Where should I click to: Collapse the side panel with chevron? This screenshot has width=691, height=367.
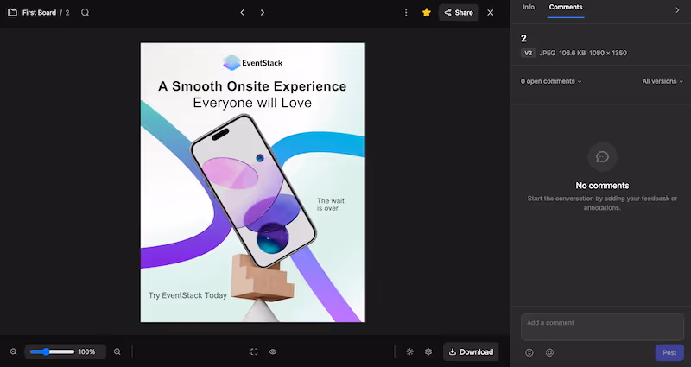coord(677,10)
